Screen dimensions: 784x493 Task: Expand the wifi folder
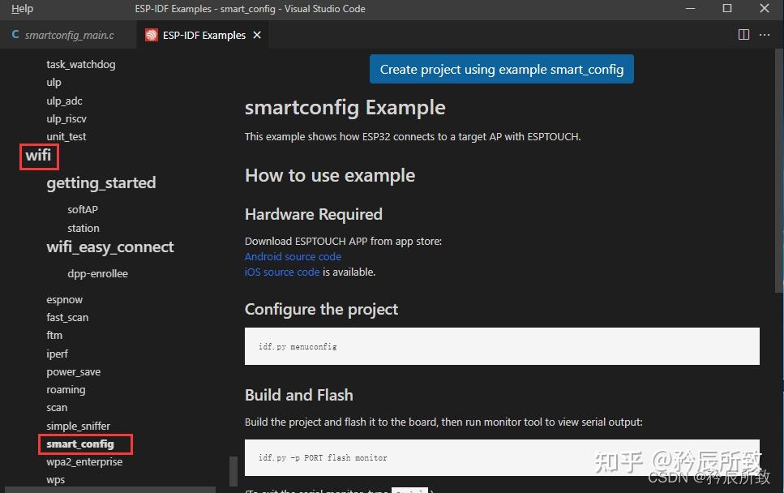tap(38, 155)
